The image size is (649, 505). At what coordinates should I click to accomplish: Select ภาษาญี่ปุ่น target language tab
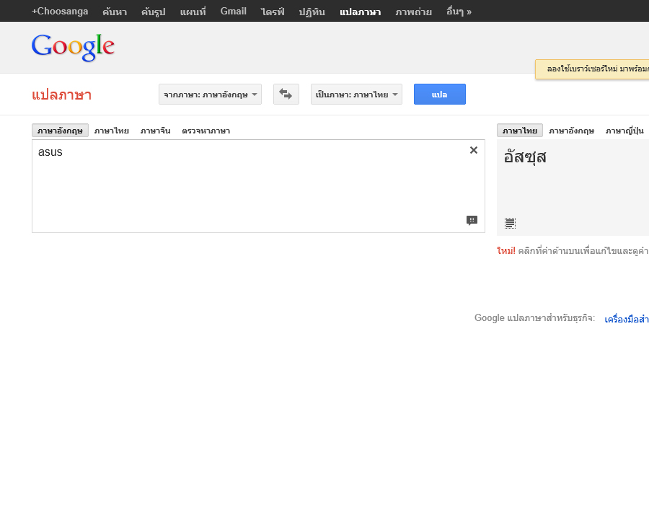624,131
